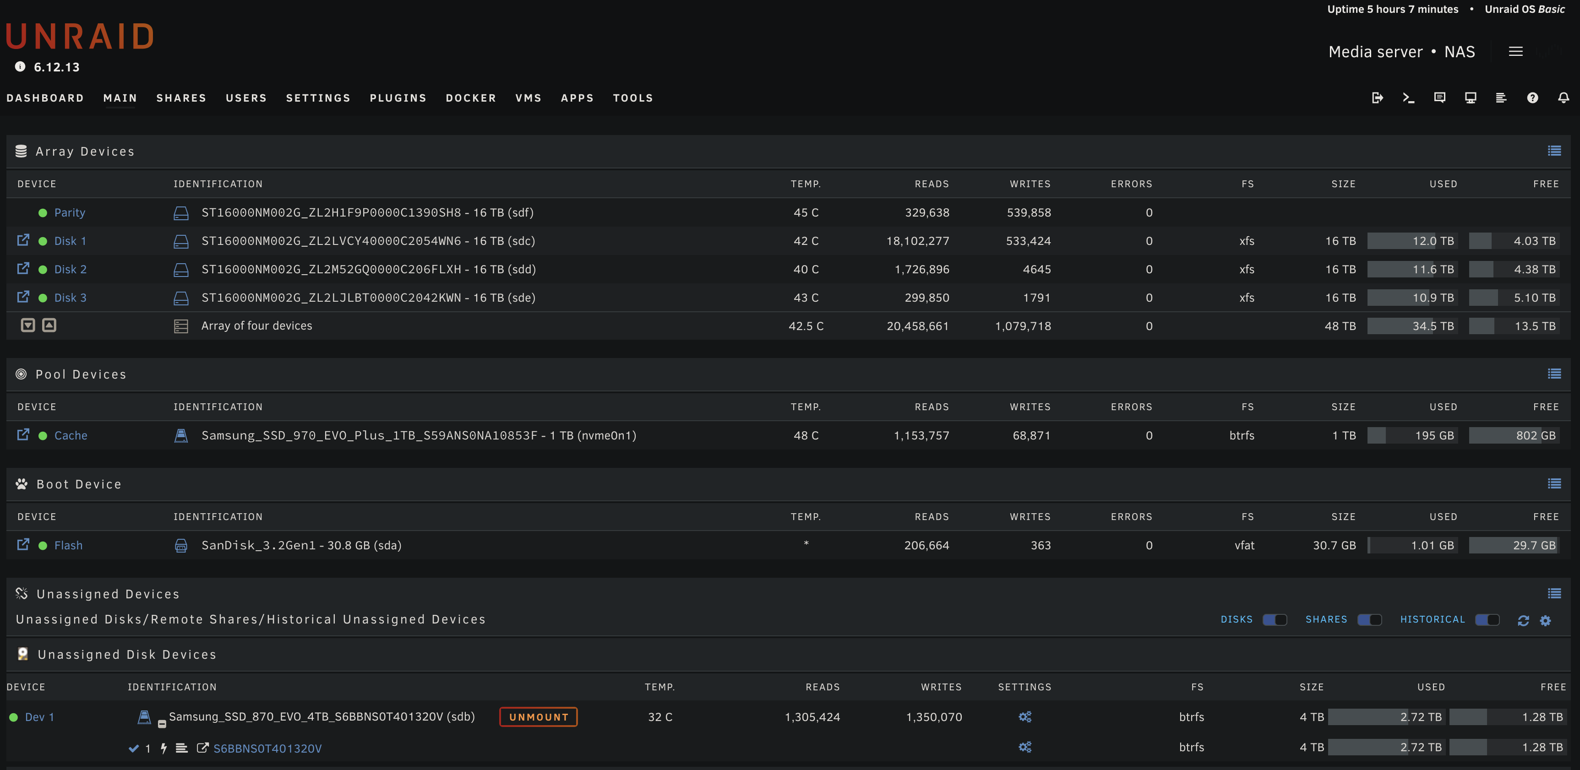Click the Cache green status indicator

(x=43, y=436)
